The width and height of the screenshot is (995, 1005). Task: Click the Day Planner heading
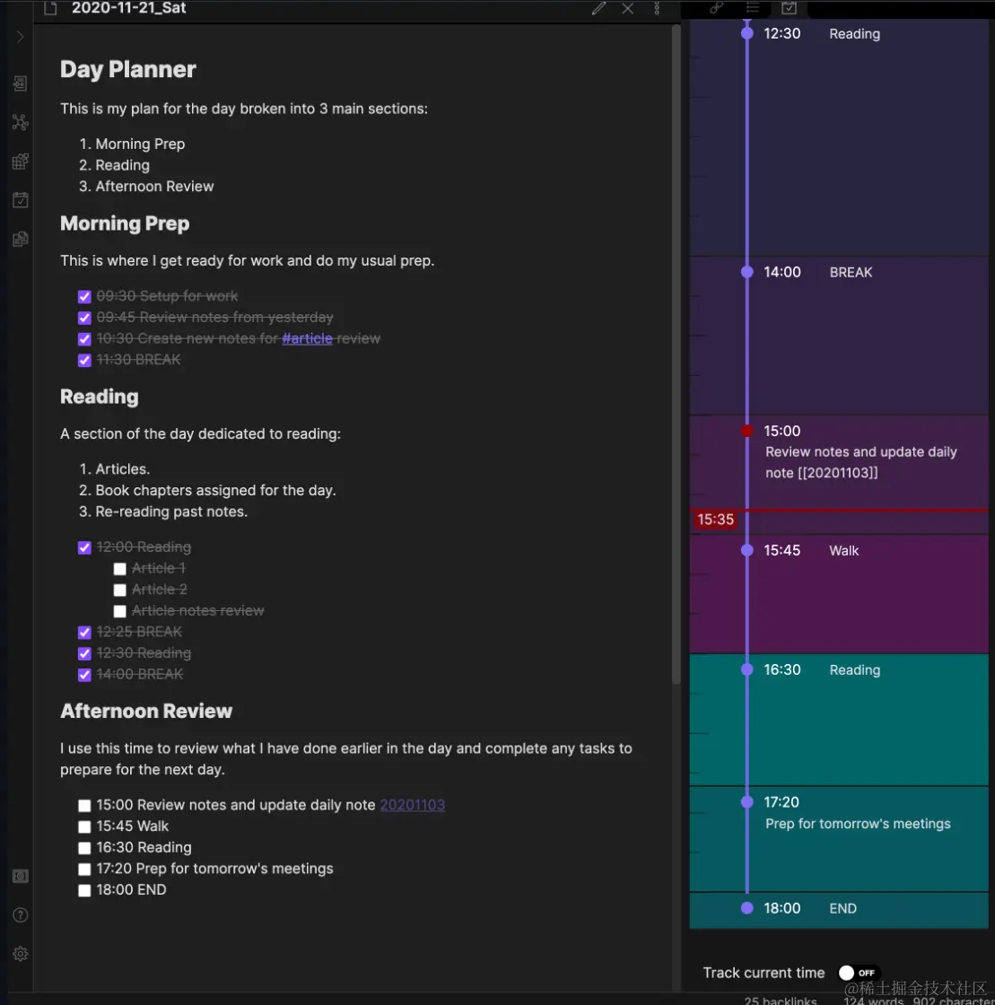[x=128, y=69]
